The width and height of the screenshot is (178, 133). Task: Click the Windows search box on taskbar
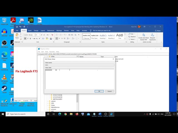[26, 114]
